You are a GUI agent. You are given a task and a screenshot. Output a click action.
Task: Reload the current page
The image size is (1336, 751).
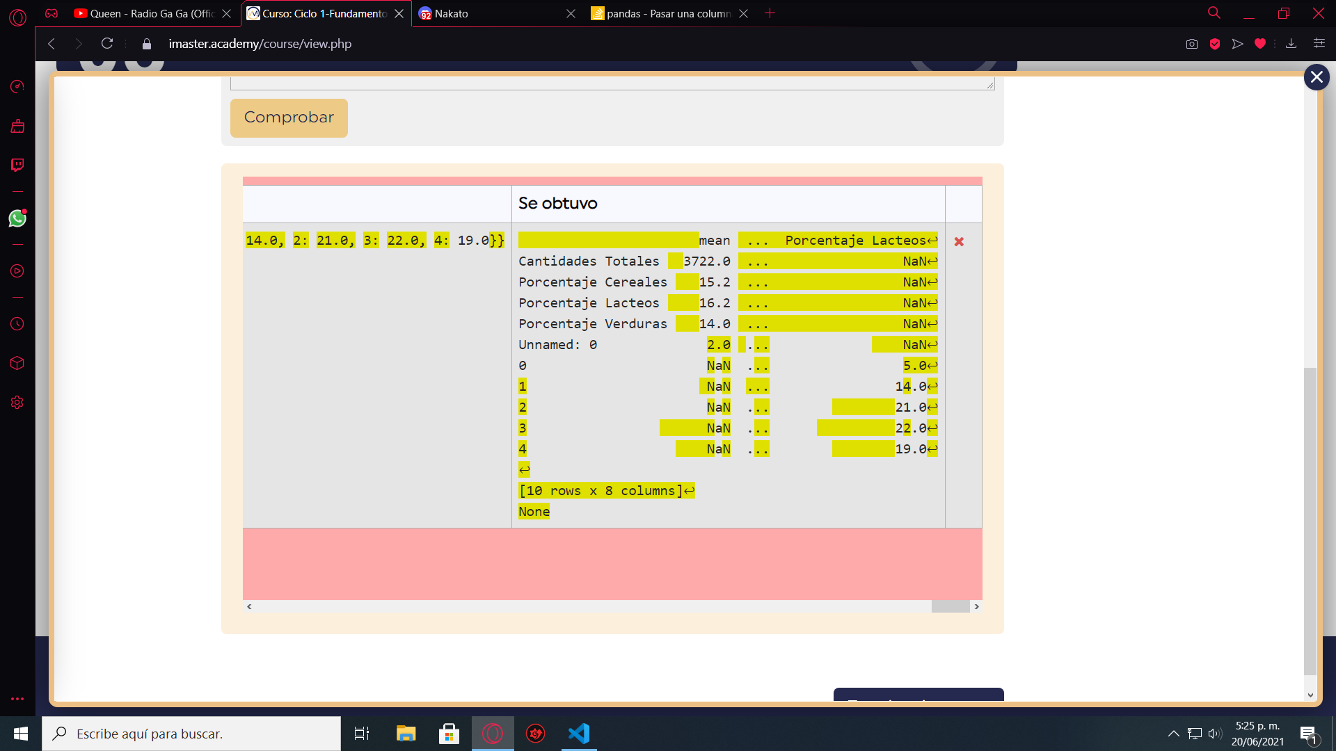pos(107,44)
